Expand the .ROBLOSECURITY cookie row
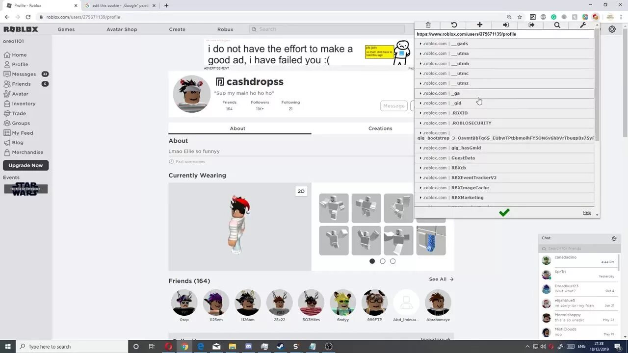This screenshot has height=353, width=628. point(504,123)
